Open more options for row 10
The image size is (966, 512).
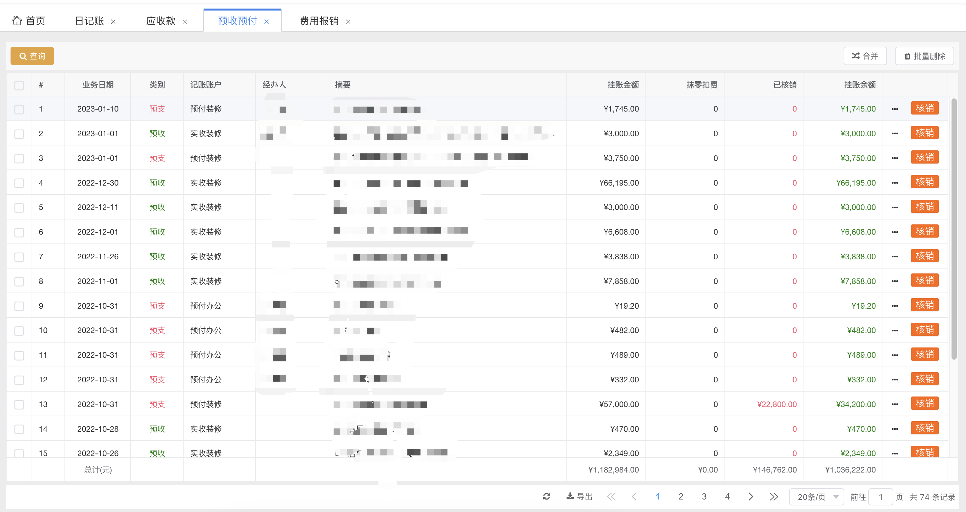895,330
